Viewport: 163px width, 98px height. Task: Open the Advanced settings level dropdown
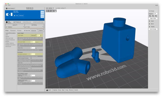coord(34,31)
